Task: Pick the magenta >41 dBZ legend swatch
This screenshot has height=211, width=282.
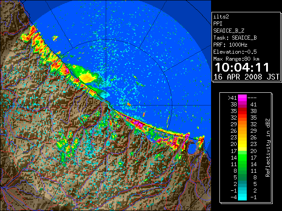Action: (242, 98)
